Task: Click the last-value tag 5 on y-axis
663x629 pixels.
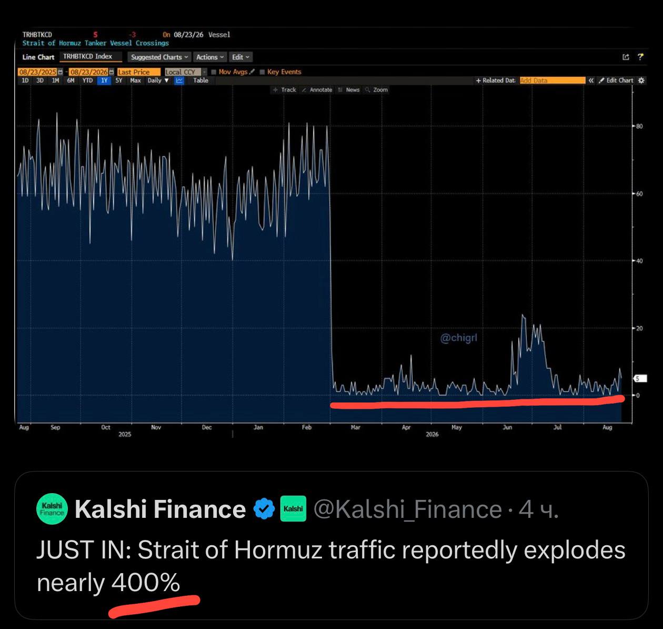Action: point(639,378)
